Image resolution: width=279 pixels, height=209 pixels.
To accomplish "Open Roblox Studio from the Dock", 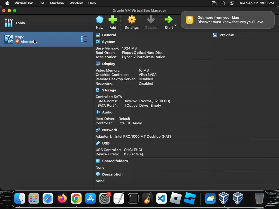I will (x=190, y=198).
